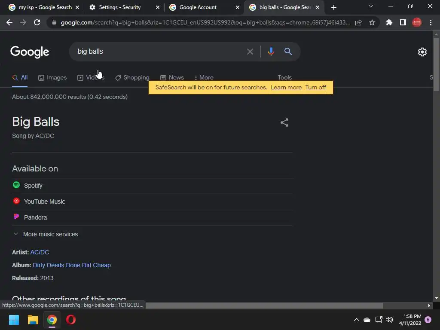Click scroll-down arrow of vertical scrollbar
This screenshot has height=330, width=440.
(x=436, y=298)
